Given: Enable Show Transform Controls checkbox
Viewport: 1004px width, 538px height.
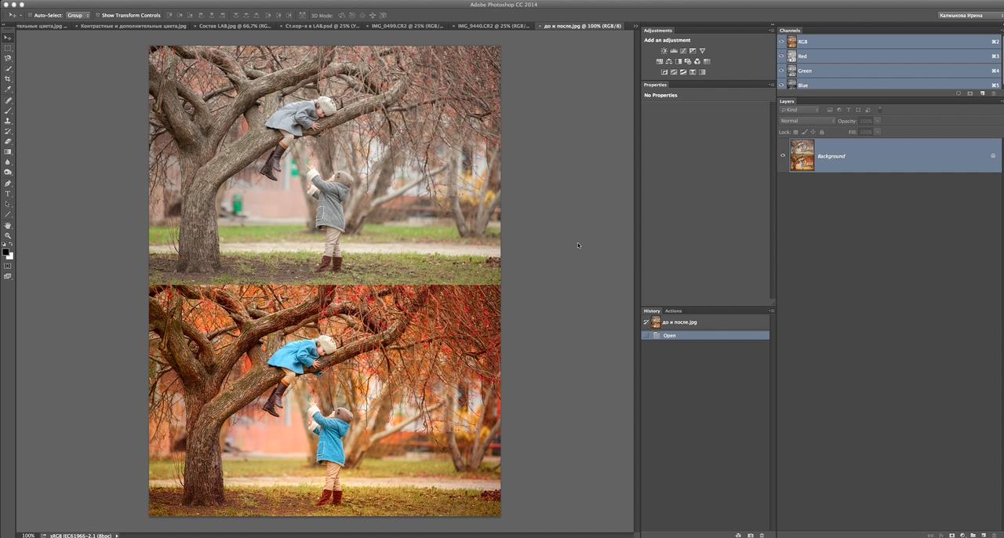Looking at the screenshot, I should click(x=97, y=15).
